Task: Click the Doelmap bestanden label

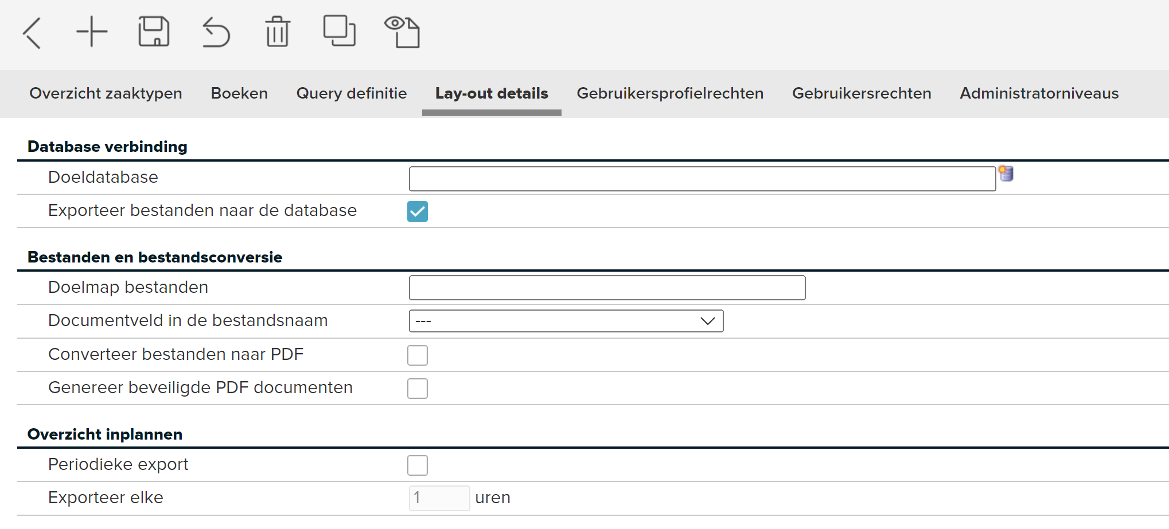Action: click(128, 287)
